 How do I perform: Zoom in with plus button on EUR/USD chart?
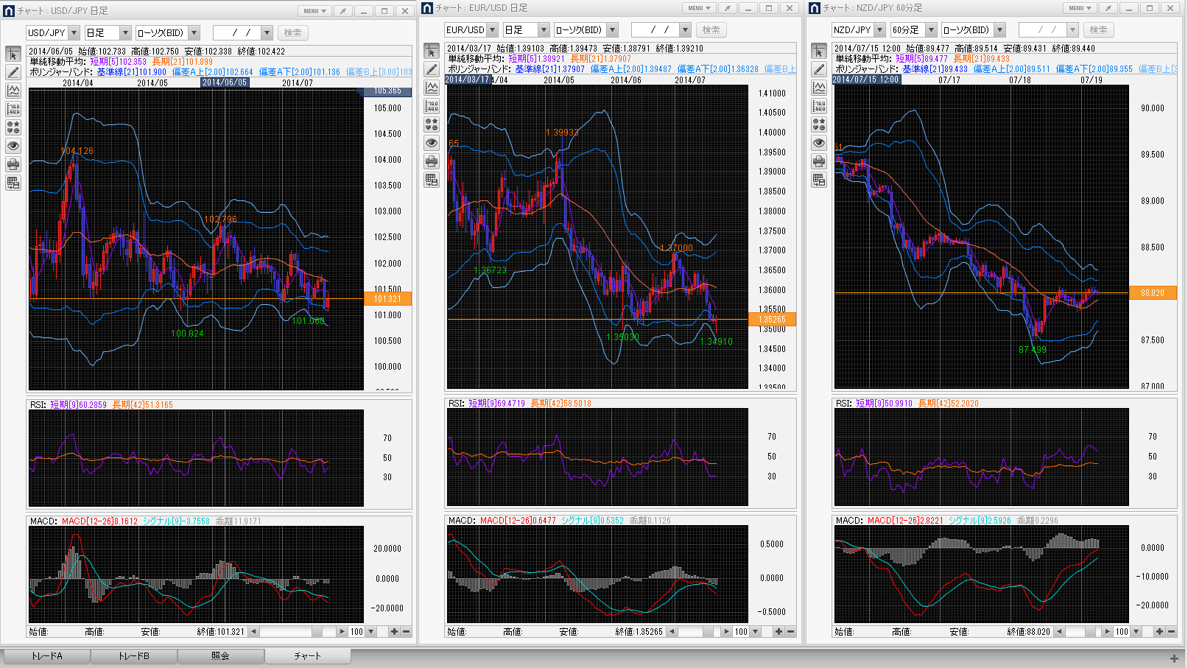click(x=778, y=632)
